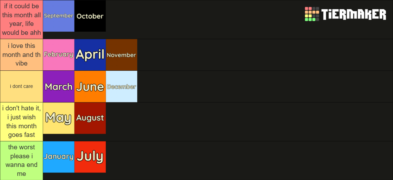
Task: Select the 'i love this month' tier label
Action: [22, 54]
